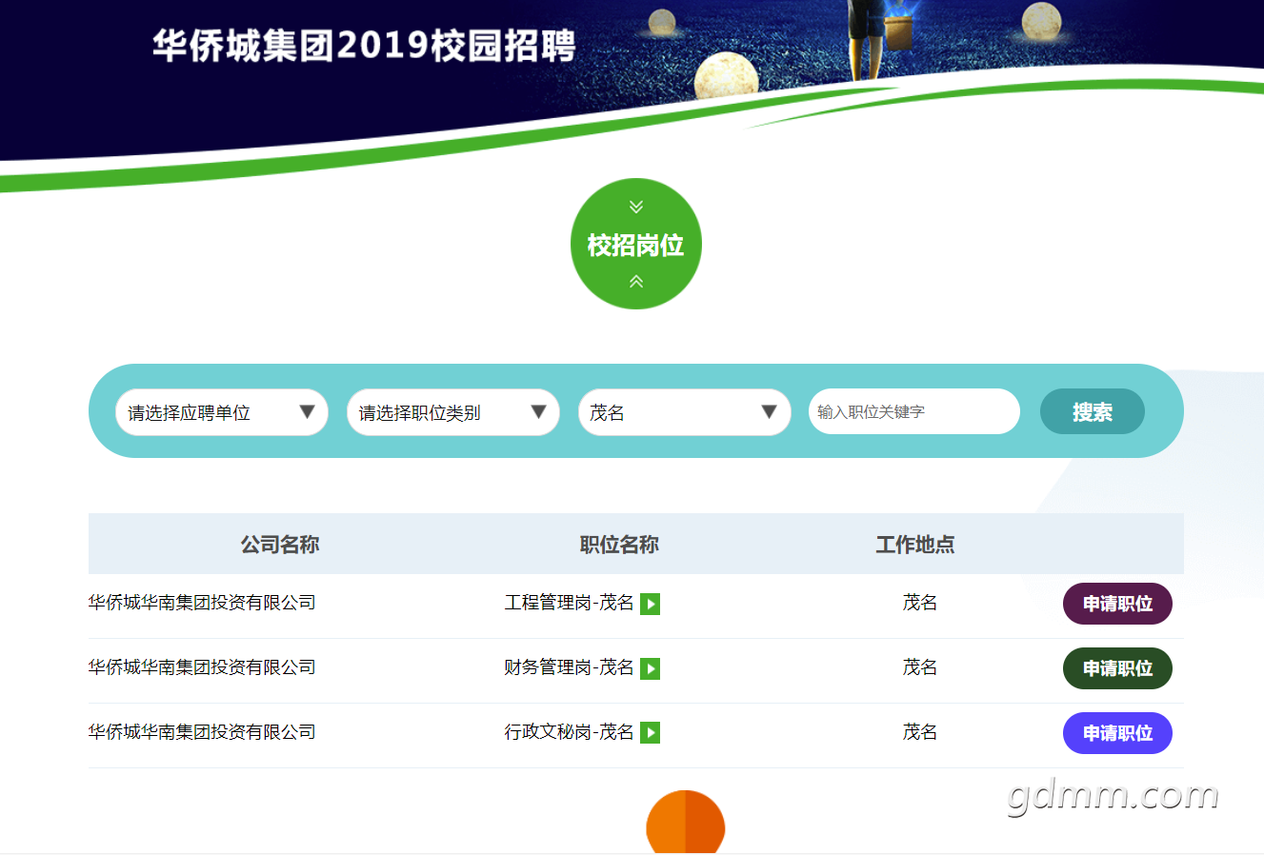Open the 财务管理岗-茂名 position link
This screenshot has height=855, width=1264.
(x=569, y=667)
